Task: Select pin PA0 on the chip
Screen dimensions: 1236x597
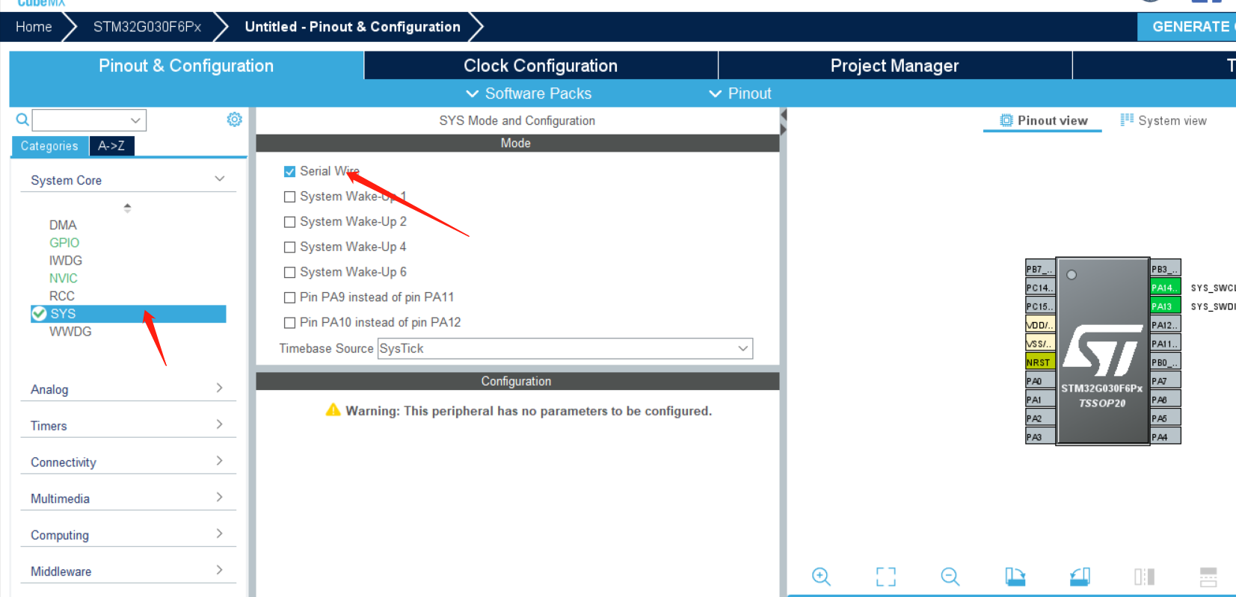Action: click(1040, 380)
